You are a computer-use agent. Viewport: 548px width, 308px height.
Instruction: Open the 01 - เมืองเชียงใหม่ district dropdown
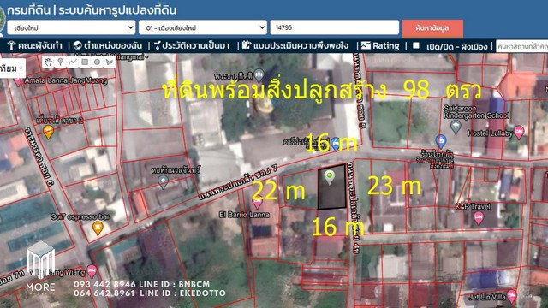coord(203,27)
